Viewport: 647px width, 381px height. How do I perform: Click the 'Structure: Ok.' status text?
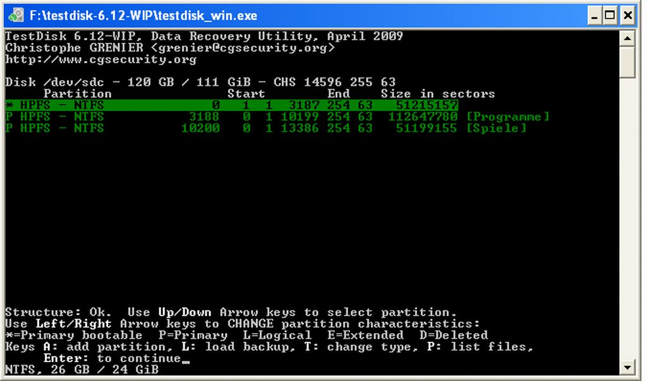click(x=58, y=312)
